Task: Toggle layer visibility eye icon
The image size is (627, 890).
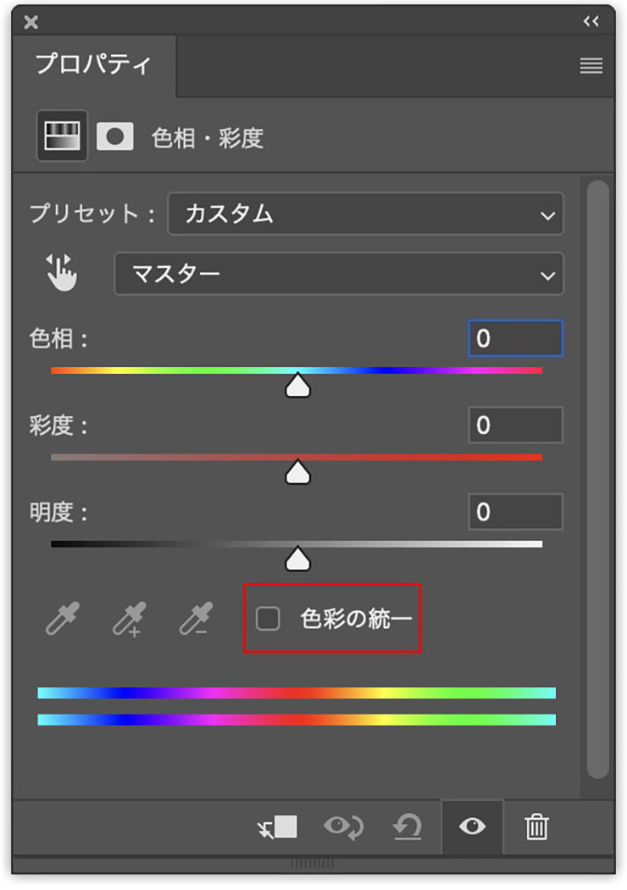Action: (x=472, y=826)
